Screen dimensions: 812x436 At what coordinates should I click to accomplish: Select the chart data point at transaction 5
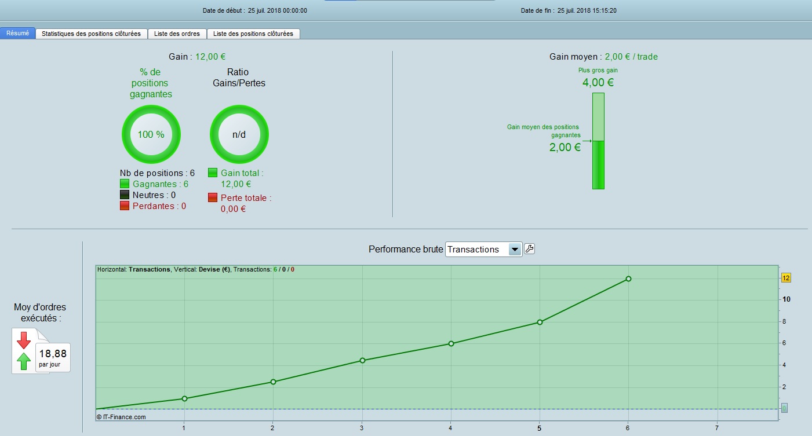540,322
